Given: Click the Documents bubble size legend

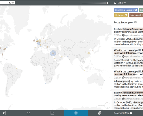Looking at the screenshot, I should [x=107, y=106].
